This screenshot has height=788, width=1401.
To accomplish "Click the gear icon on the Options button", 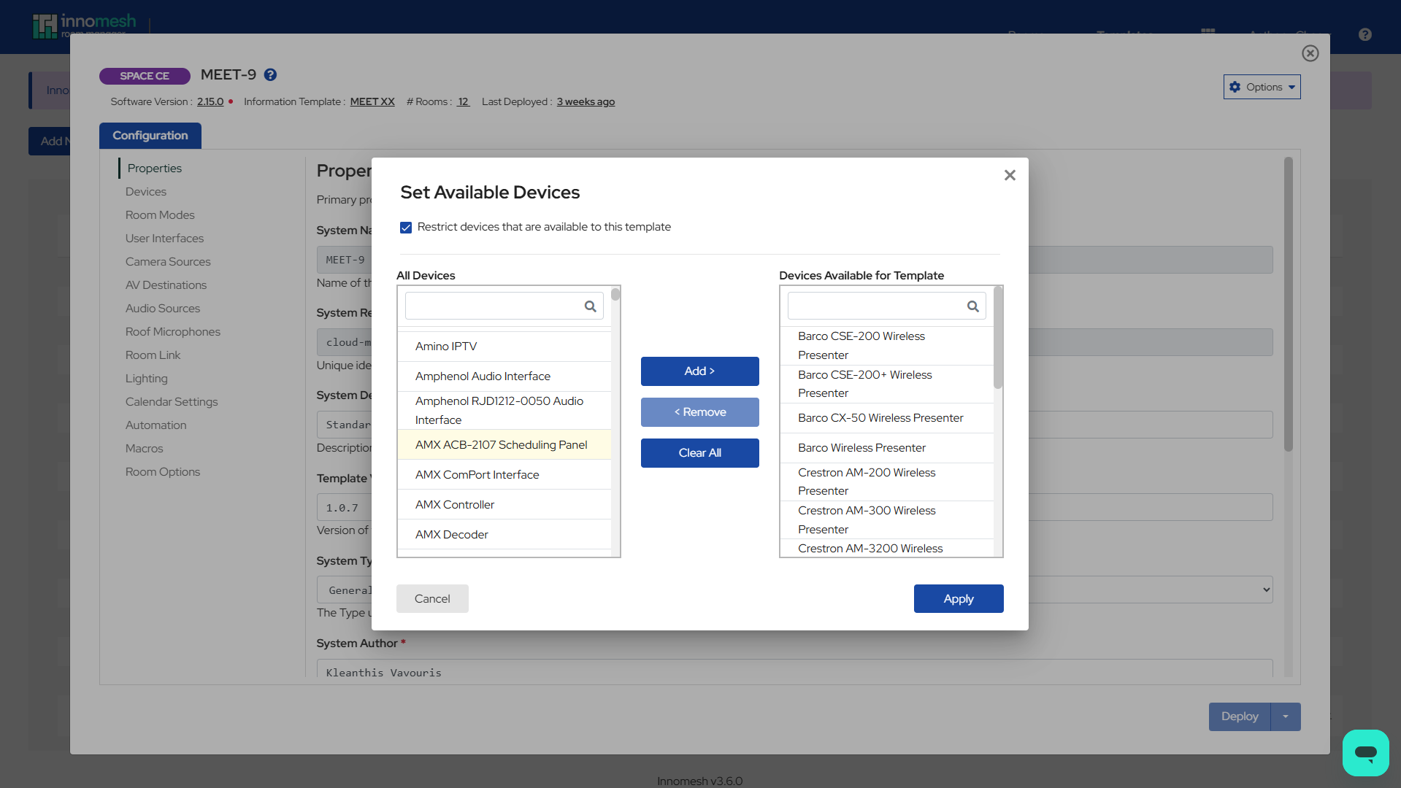I will click(x=1235, y=87).
